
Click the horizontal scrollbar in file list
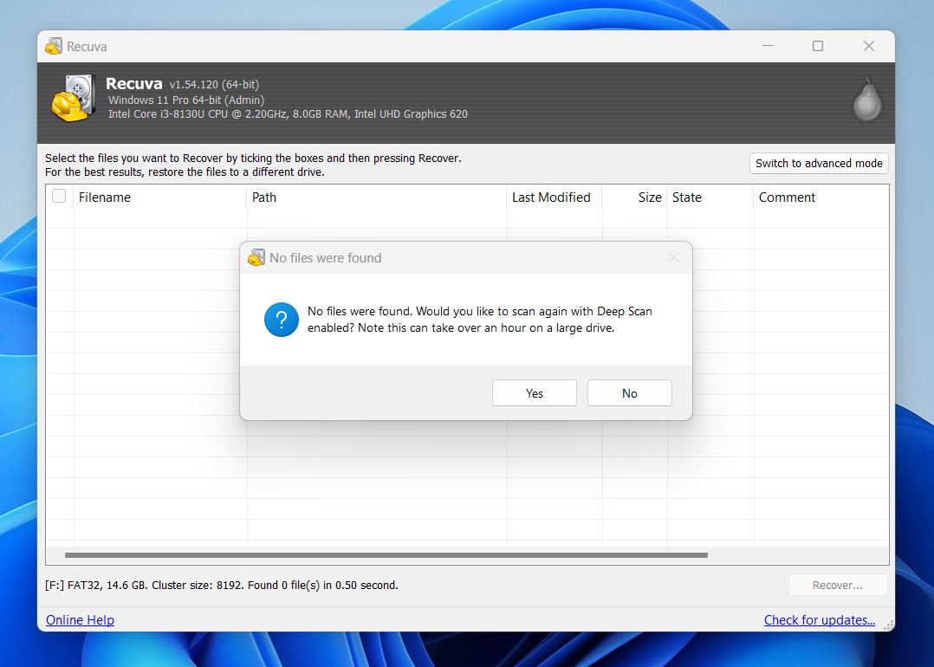(386, 555)
